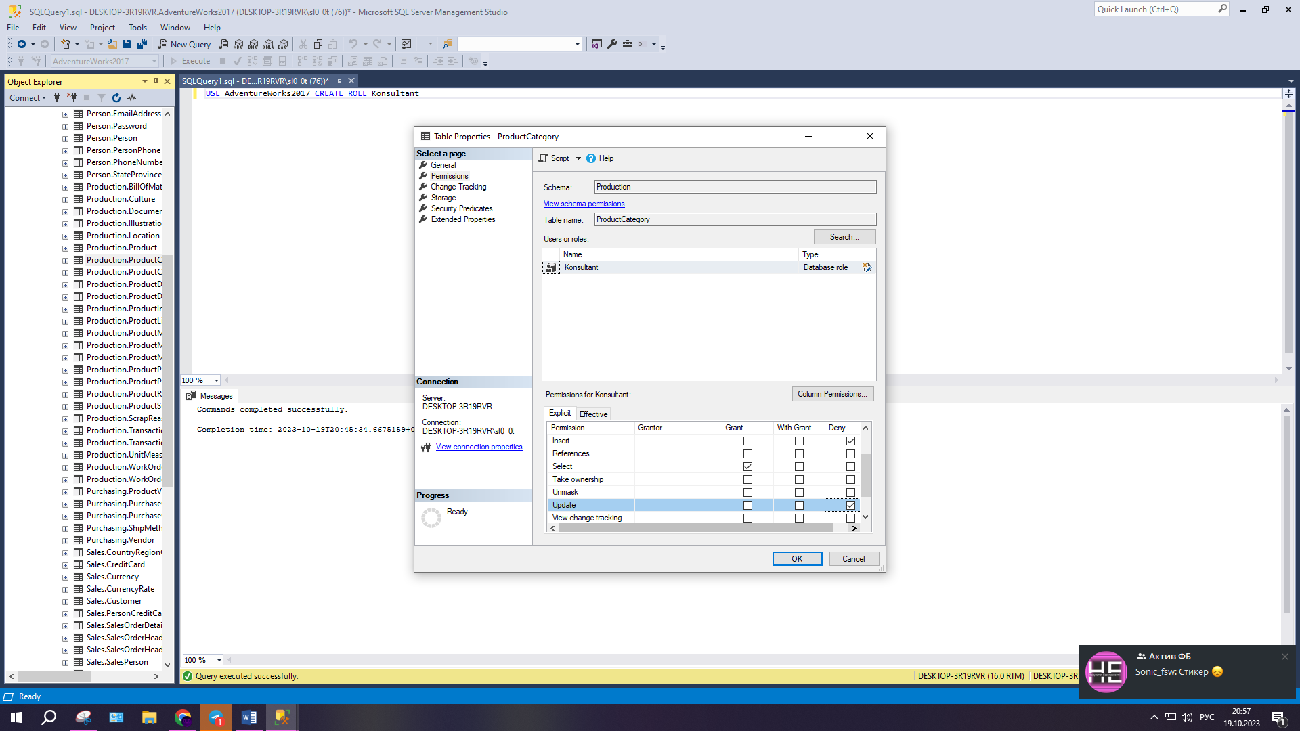Open the AdventureWorks2017 database dropdown
This screenshot has width=1300, height=731.
click(154, 61)
